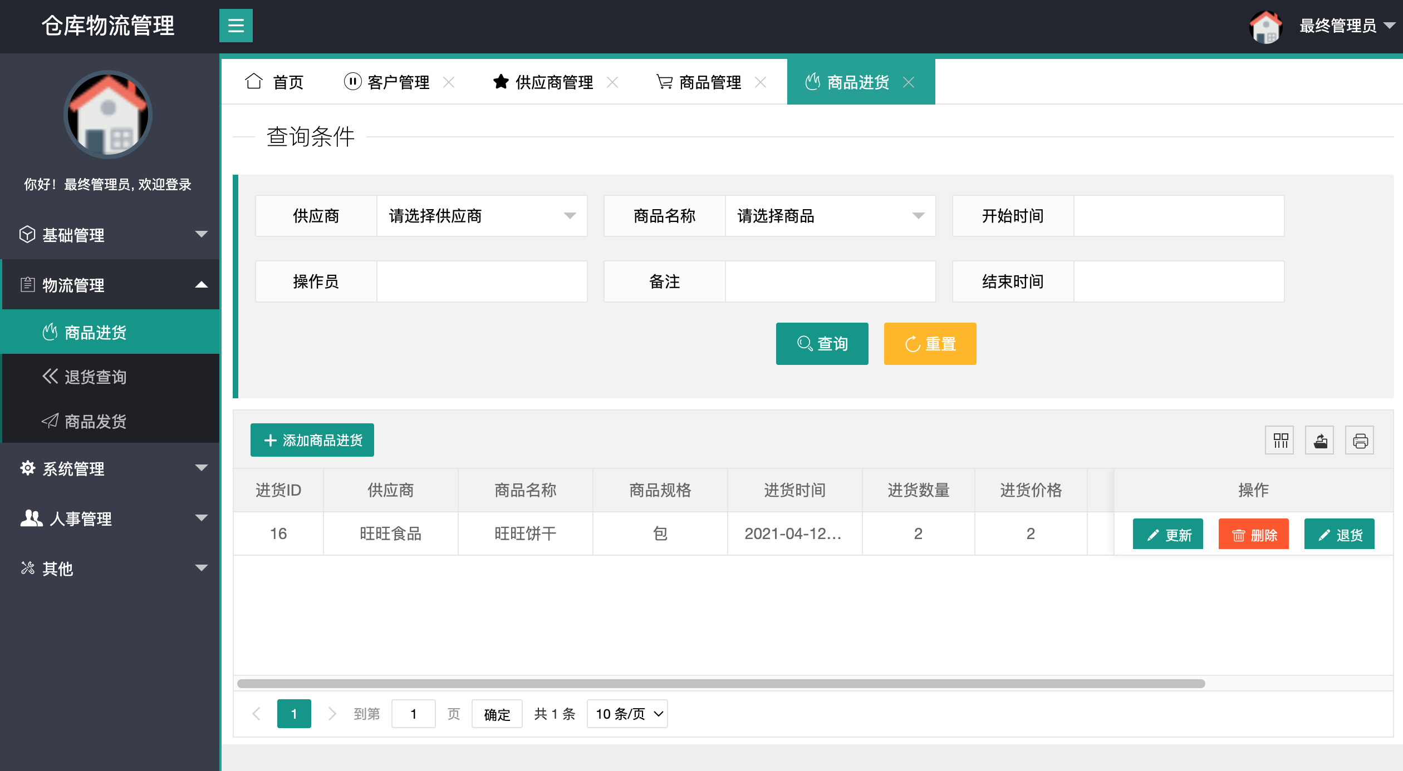The image size is (1403, 771).
Task: Click the horizontal table scrollbar
Action: click(721, 683)
